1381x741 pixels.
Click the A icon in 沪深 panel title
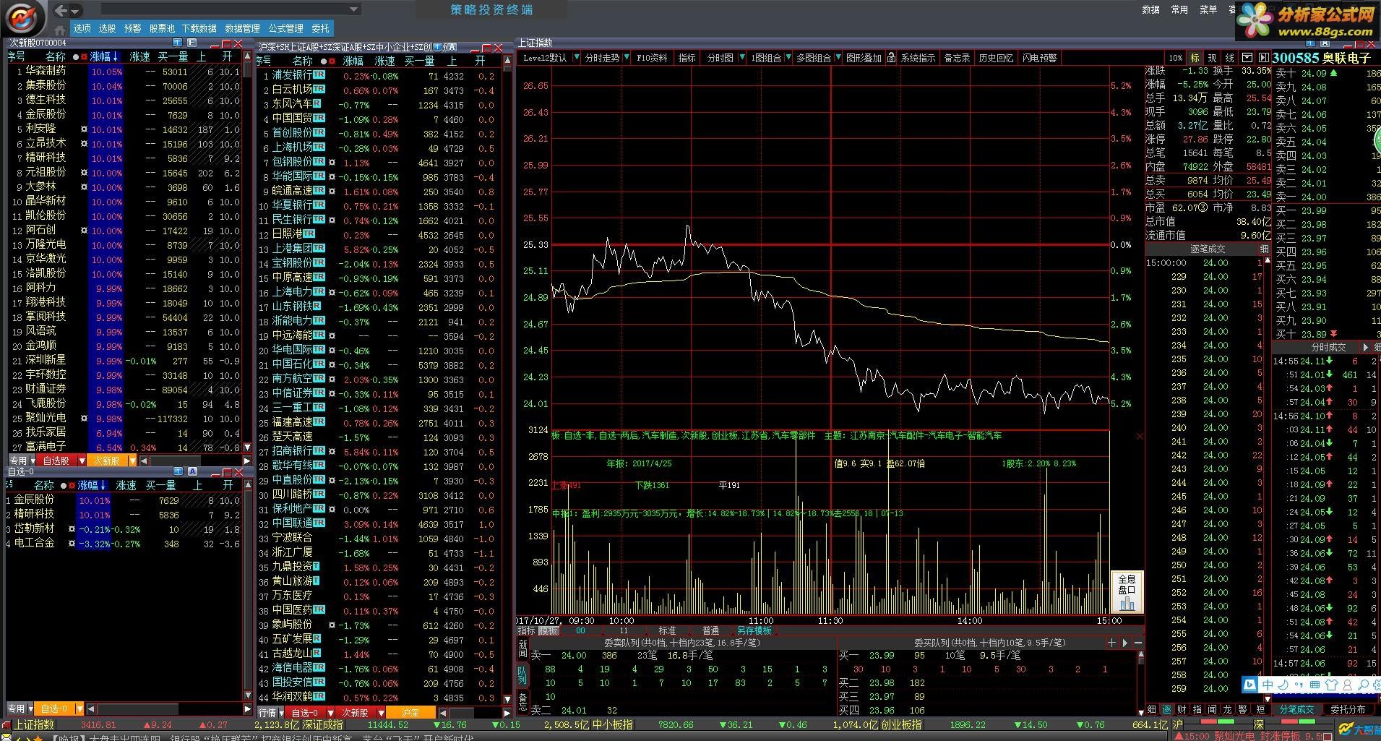pos(451,48)
